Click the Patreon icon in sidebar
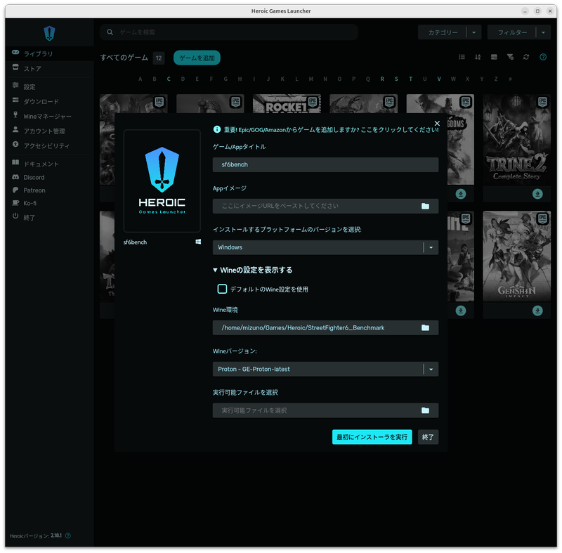This screenshot has height=553, width=562. click(x=15, y=190)
